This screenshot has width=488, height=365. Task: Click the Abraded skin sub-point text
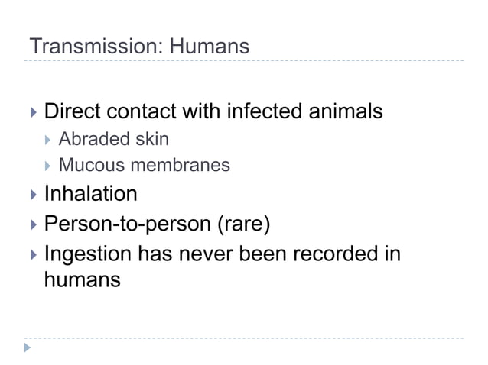tap(114, 140)
